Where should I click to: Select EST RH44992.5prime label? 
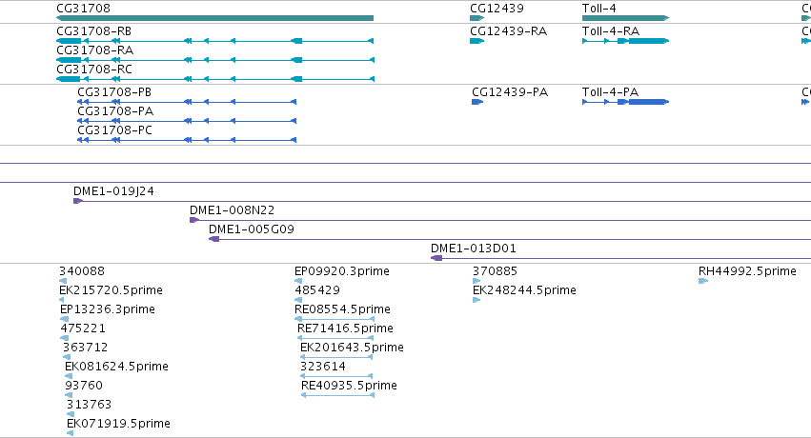click(x=747, y=271)
